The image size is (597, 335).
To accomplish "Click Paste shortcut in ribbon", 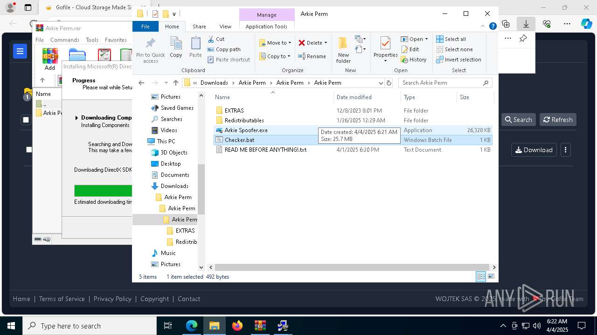I will 229,60.
